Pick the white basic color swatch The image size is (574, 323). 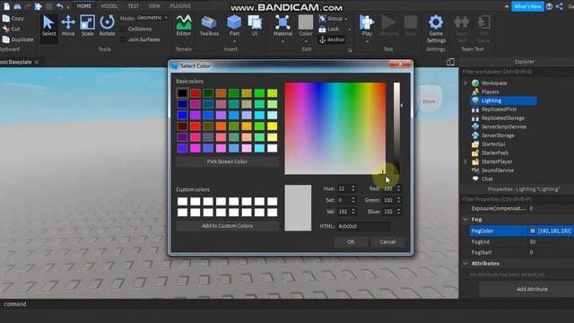[272, 148]
